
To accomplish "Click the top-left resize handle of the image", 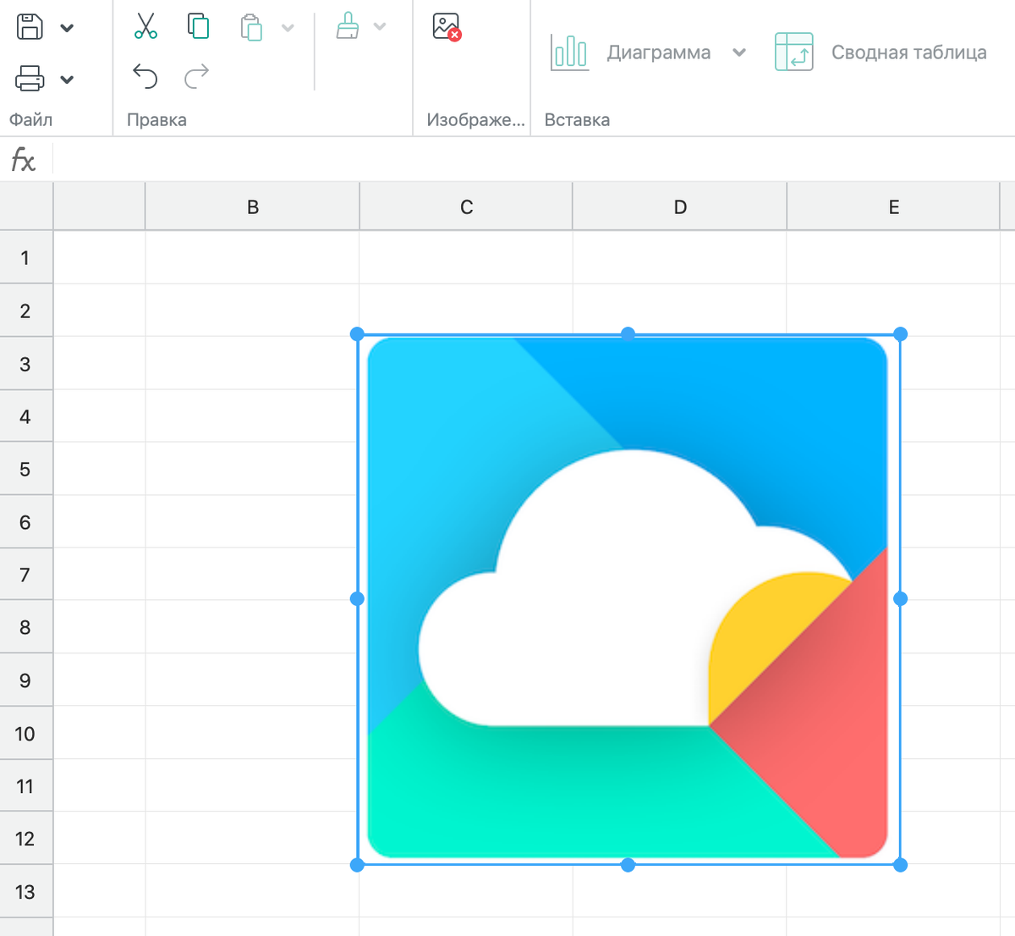I will coord(357,334).
